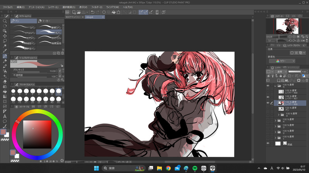
Task: Show the folder 3 layer group
Action: point(268,126)
